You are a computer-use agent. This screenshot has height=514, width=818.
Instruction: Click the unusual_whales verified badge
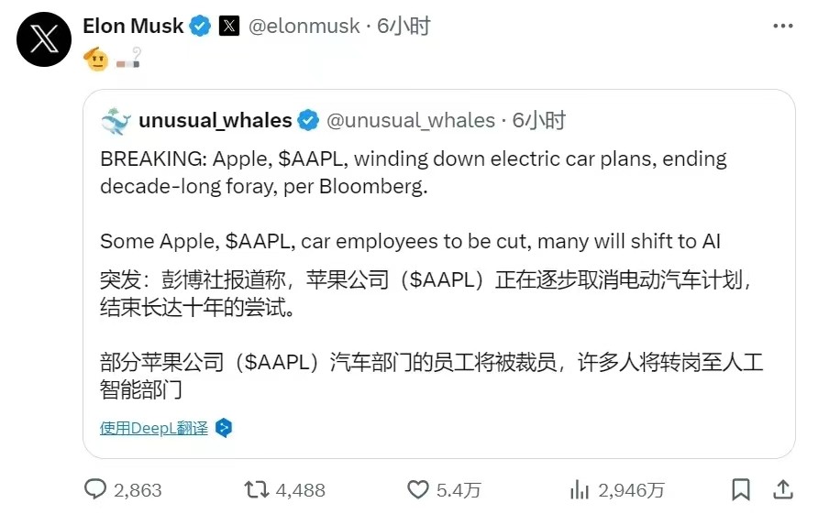[309, 121]
